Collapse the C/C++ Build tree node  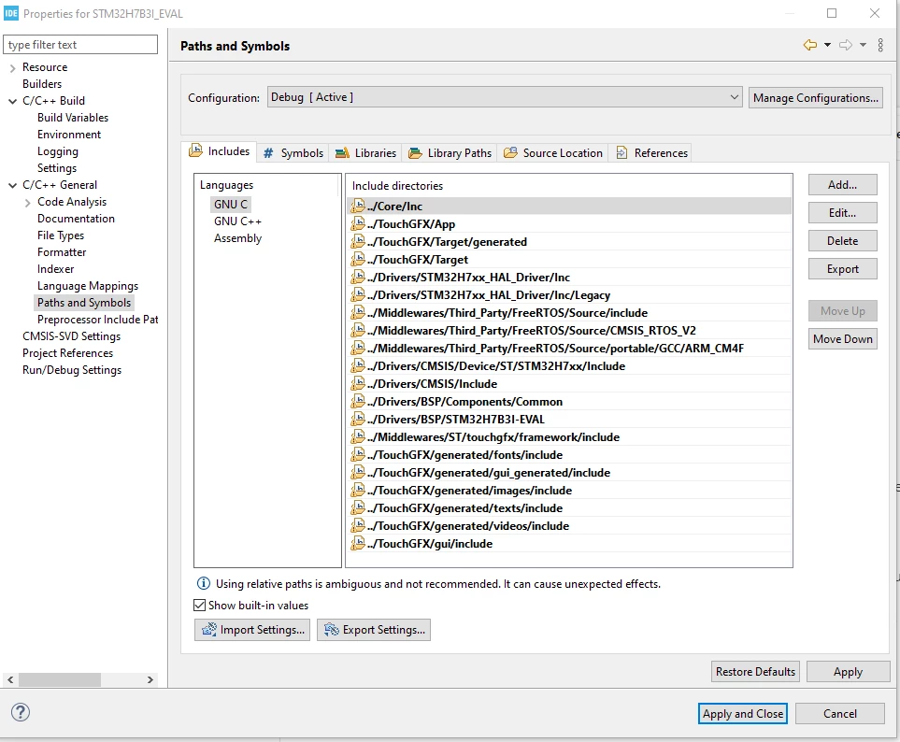[13, 101]
